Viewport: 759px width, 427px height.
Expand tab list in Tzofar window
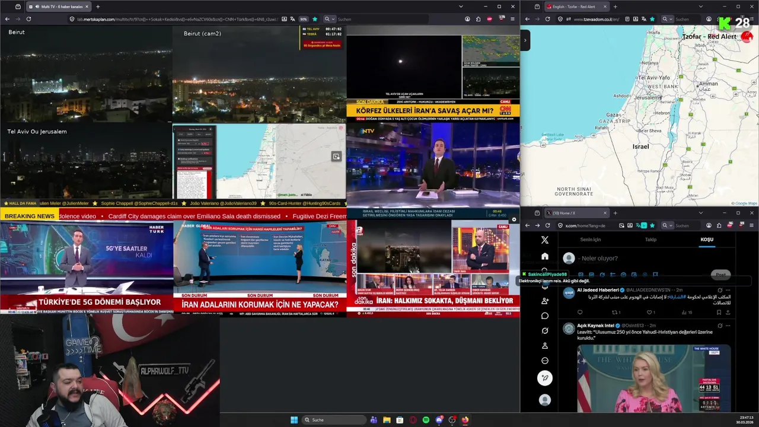point(700,7)
